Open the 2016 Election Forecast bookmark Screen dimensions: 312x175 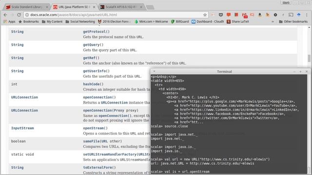(114, 21)
